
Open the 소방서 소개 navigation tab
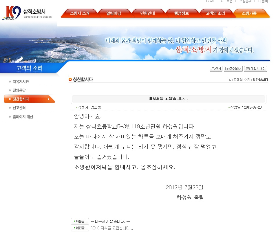click(80, 13)
